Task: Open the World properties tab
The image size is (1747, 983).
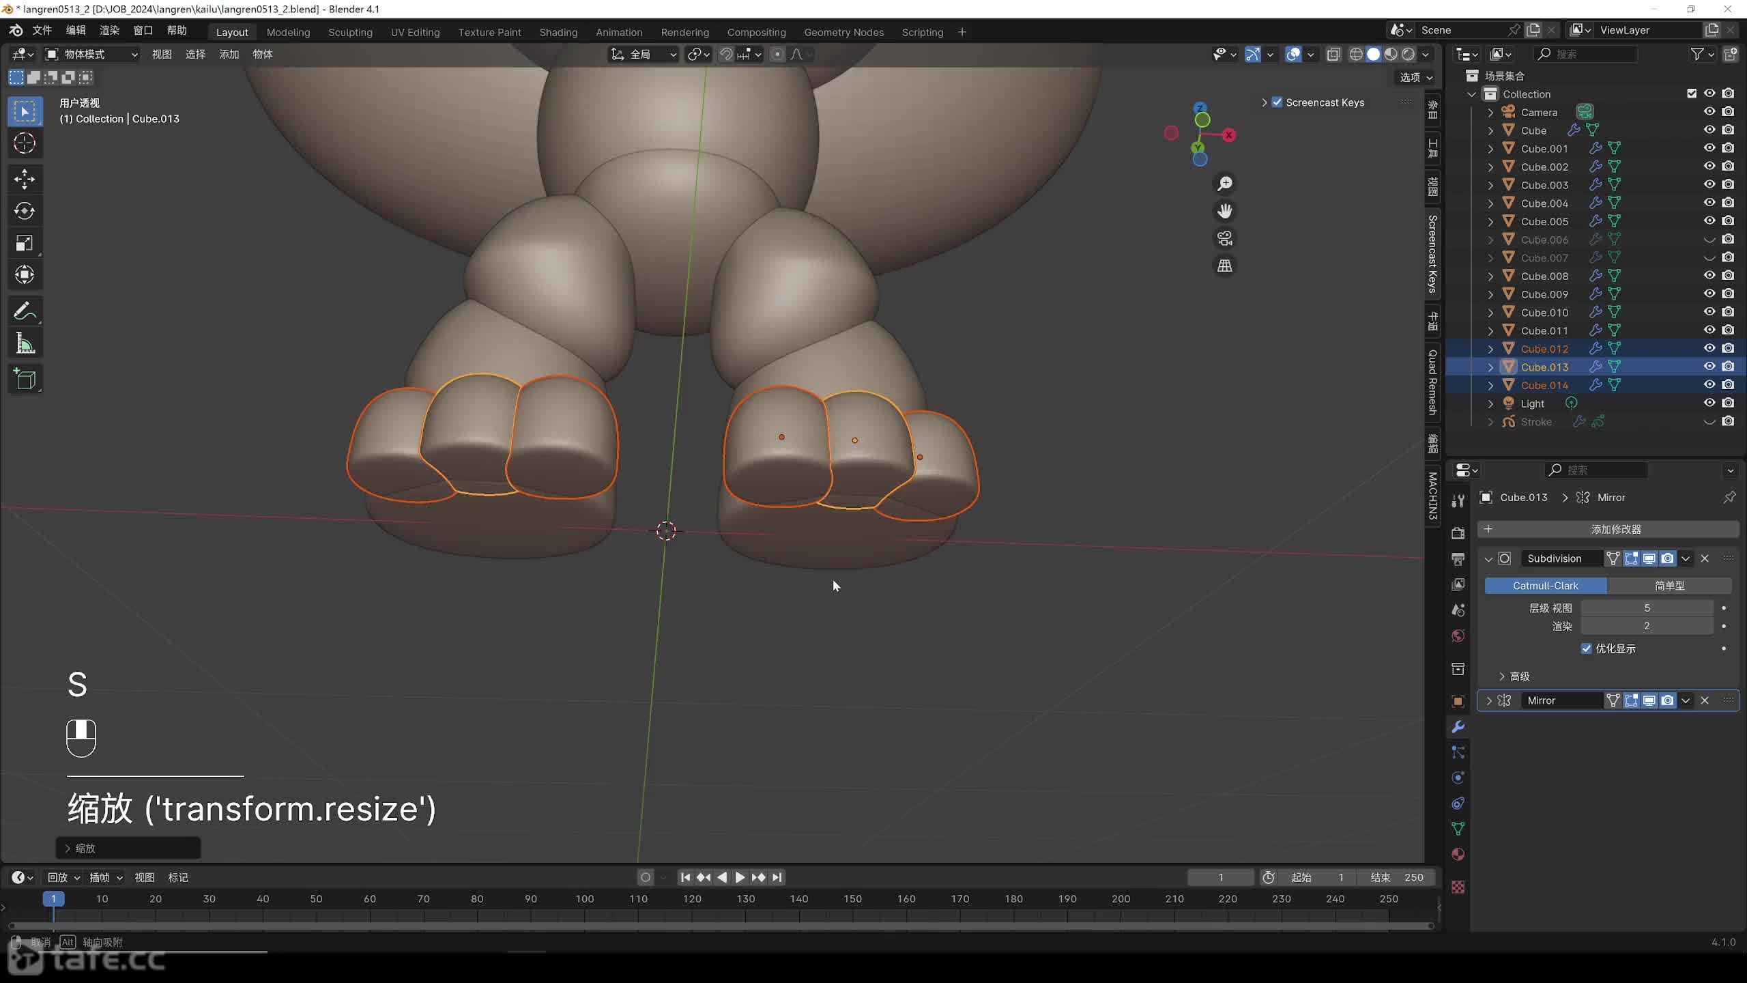Action: tap(1458, 636)
